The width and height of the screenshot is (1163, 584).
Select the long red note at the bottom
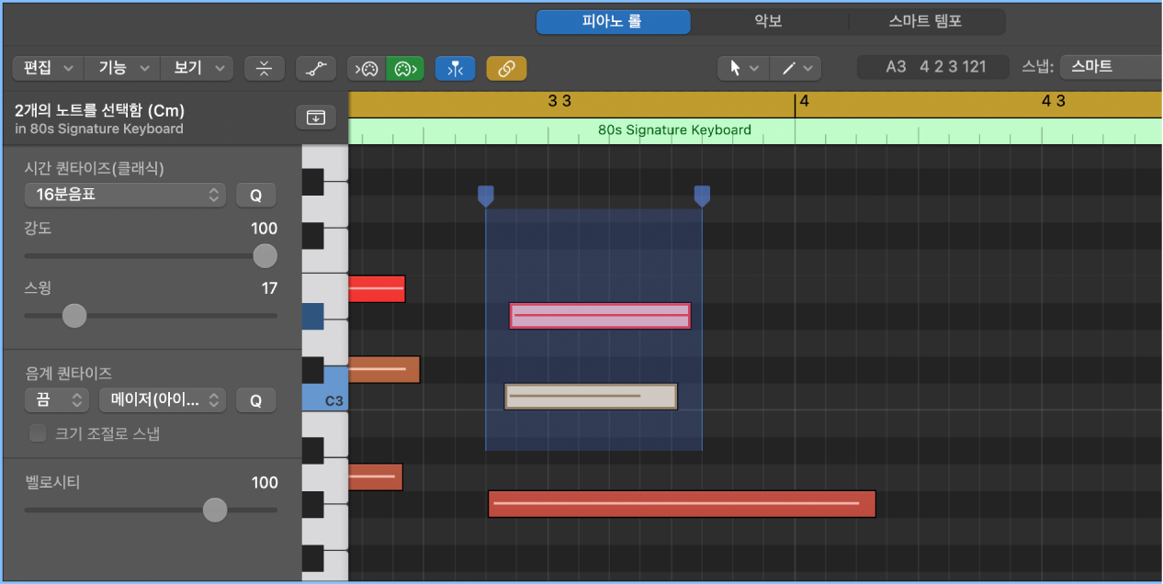[681, 504]
